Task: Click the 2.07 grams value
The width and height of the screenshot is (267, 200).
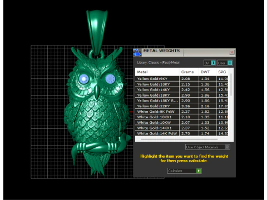Action: tap(186, 123)
